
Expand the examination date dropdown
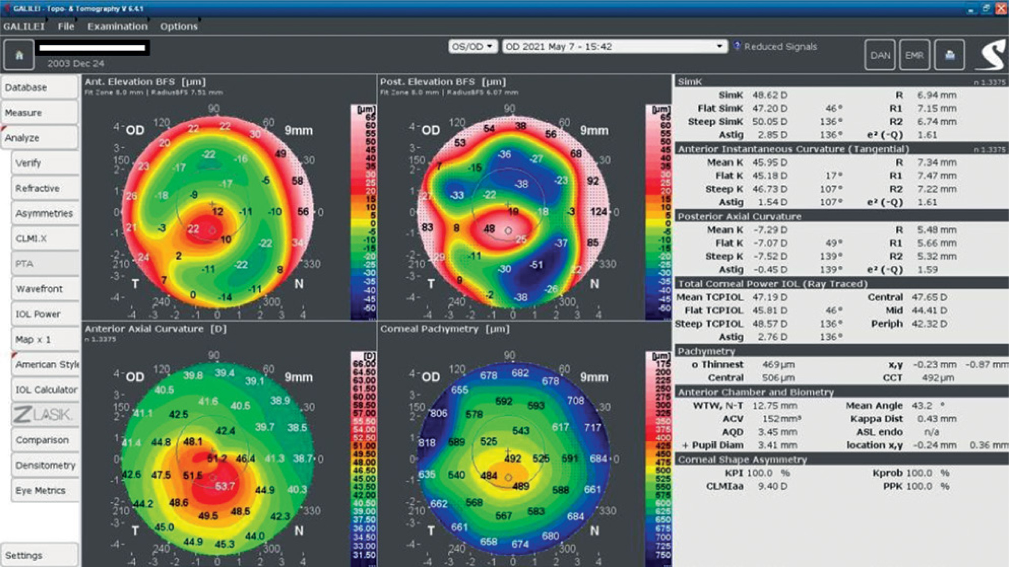pyautogui.click(x=719, y=46)
